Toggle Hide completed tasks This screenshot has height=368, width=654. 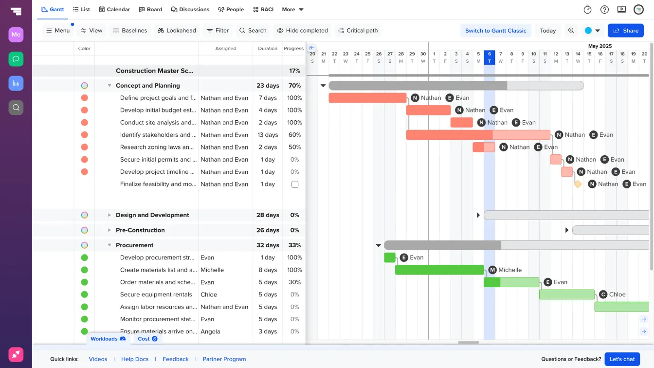[x=302, y=30]
